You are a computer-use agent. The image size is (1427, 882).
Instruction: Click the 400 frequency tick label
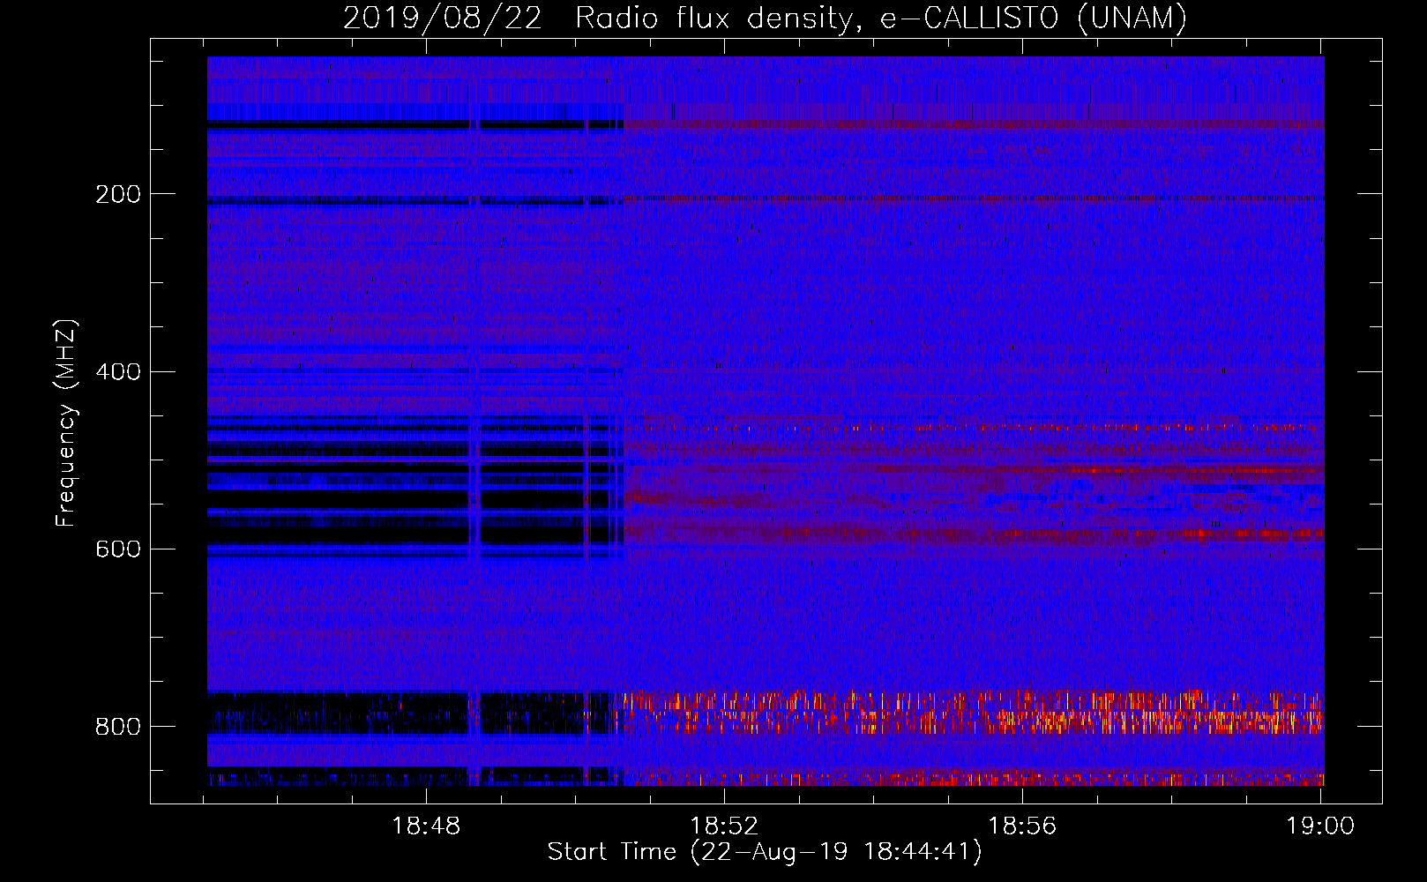point(118,371)
